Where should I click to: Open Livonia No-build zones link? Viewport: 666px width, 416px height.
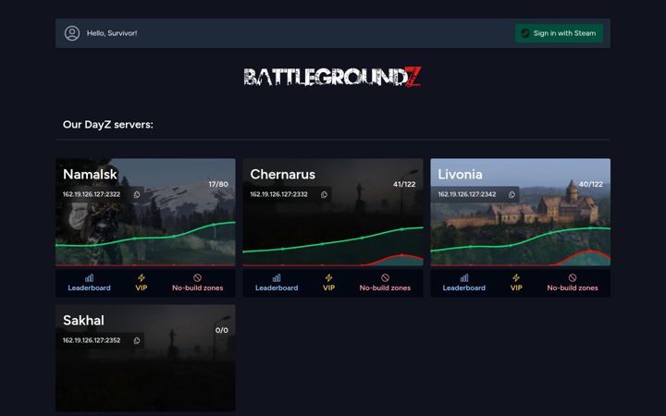point(573,283)
